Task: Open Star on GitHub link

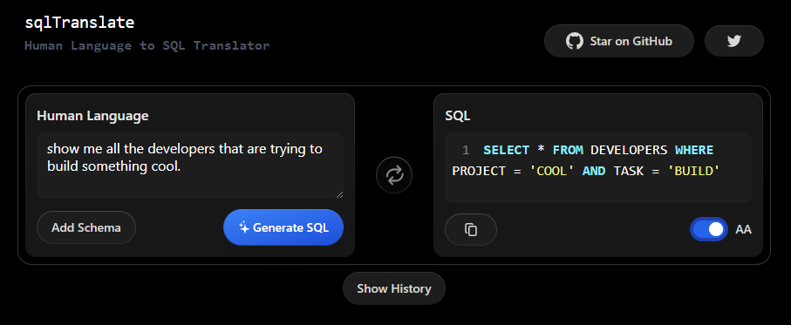Action: pos(619,41)
